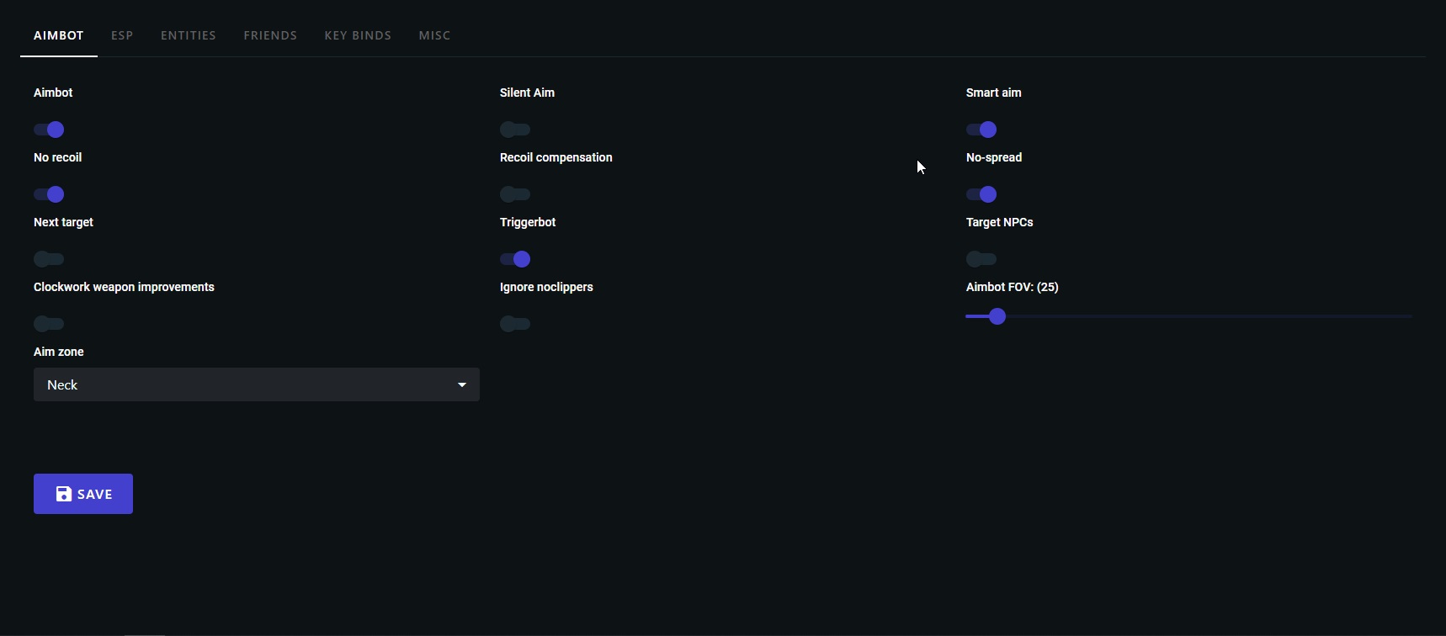The width and height of the screenshot is (1446, 636).
Task: Click the Aimbot FOV slider handle
Action: [997, 316]
